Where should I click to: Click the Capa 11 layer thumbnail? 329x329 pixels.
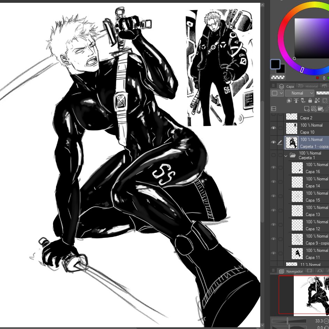click(297, 253)
